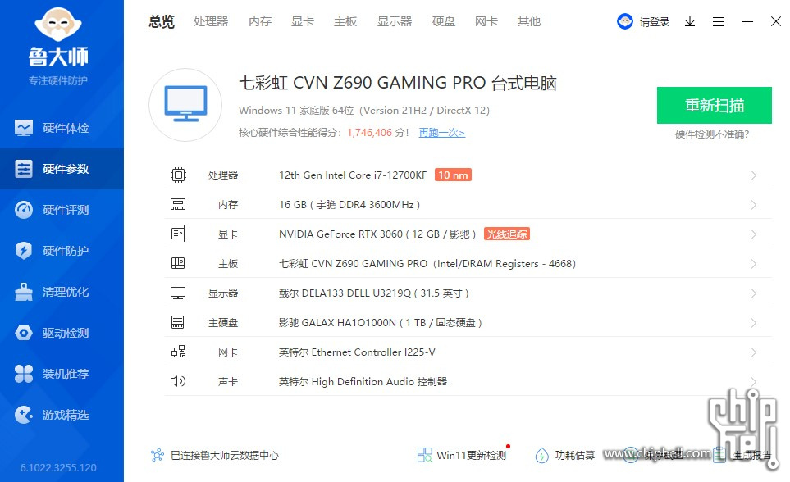Click the user avatar icon beside 请登录
Screen dimensions: 790x482
[x=625, y=21]
